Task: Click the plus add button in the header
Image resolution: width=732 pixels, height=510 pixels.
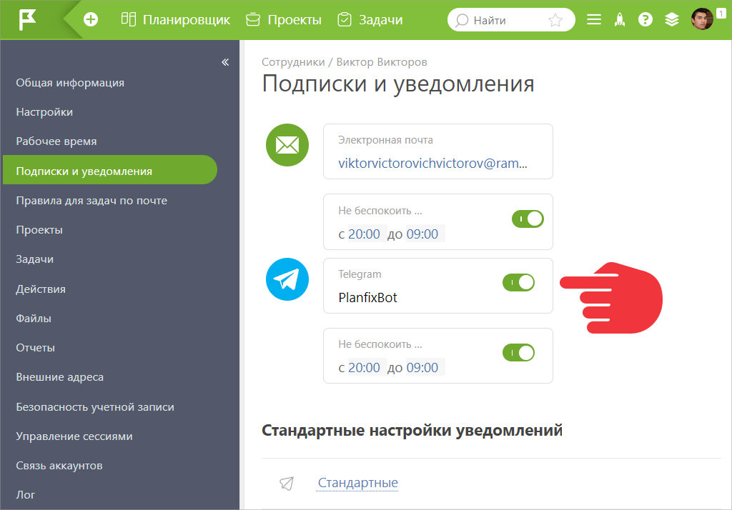Action: (91, 19)
